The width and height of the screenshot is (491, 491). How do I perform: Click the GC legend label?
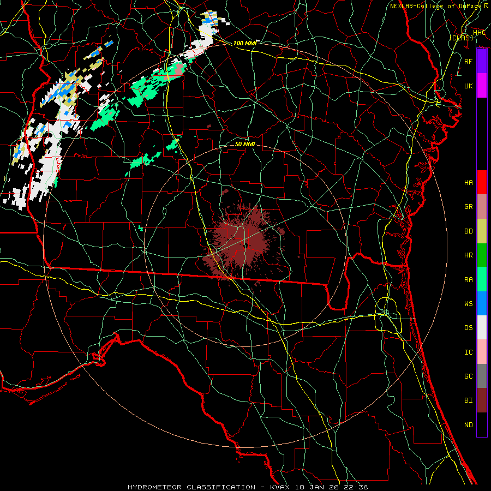[469, 376]
